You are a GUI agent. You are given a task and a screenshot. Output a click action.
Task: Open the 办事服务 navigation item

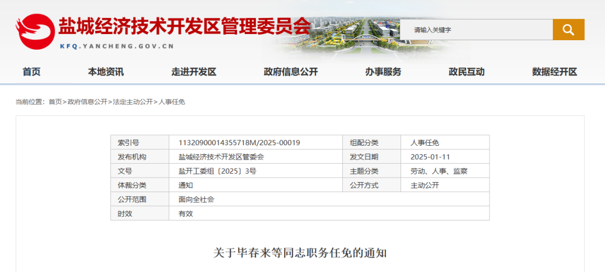[383, 72]
